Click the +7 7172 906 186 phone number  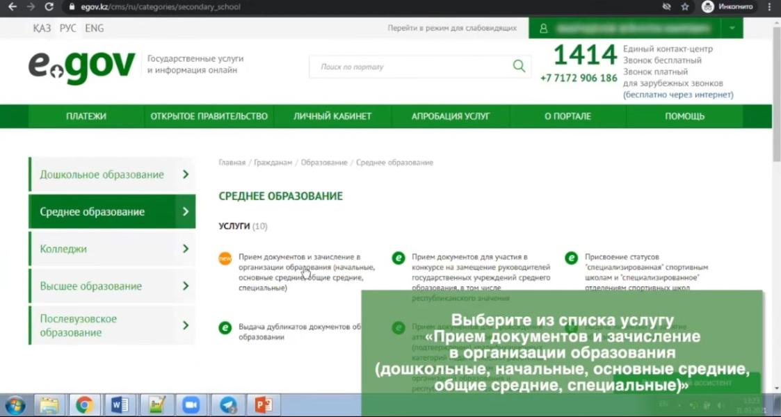[579, 78]
